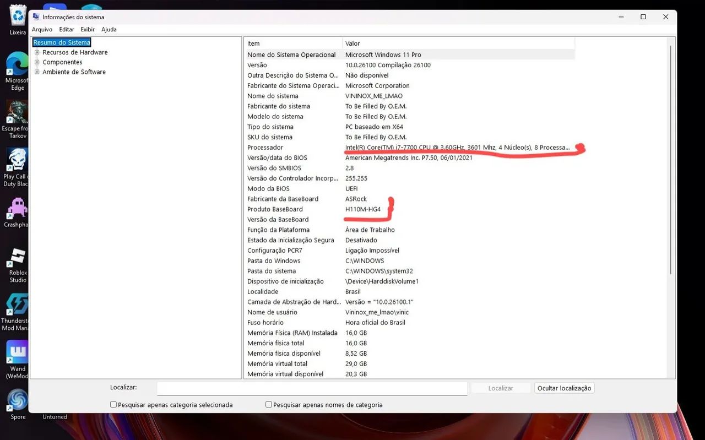Select Nome do Sistema Operacional row
This screenshot has height=440, width=705.
pyautogui.click(x=410, y=55)
